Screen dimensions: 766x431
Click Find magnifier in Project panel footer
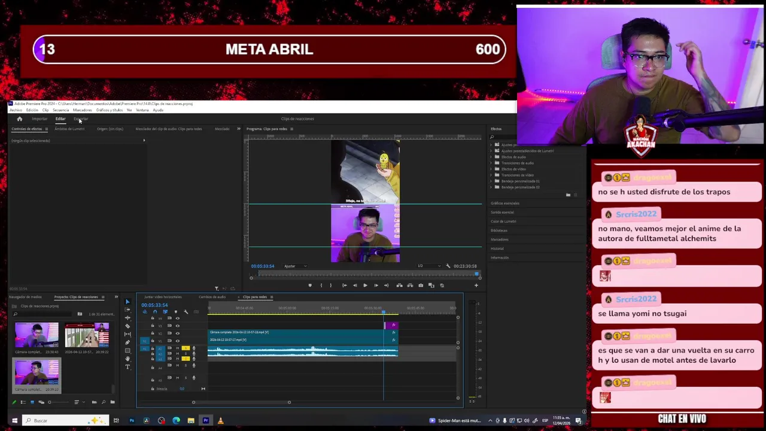click(104, 402)
